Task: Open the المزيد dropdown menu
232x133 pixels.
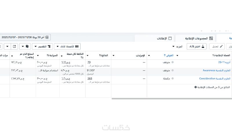Action: (177, 46)
